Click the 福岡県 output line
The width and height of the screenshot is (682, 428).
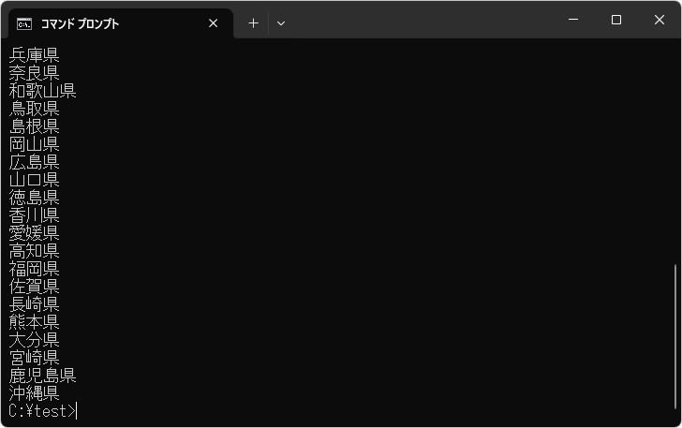(x=35, y=269)
